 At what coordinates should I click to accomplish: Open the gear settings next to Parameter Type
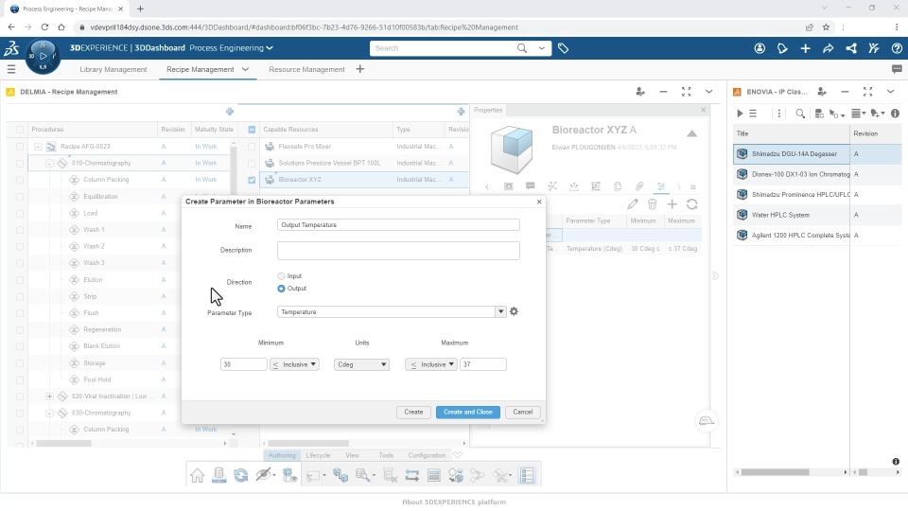coord(514,311)
